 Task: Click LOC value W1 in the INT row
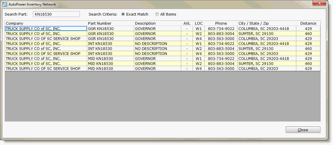pos(199,43)
